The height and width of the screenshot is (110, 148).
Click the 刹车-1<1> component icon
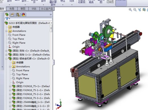point(10,55)
